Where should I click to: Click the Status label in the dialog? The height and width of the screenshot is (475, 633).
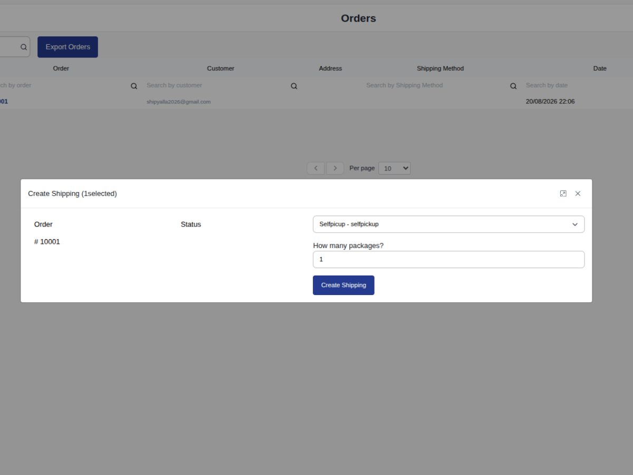pos(191,224)
